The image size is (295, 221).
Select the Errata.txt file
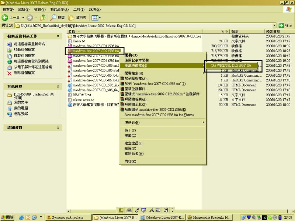[x=79, y=41]
